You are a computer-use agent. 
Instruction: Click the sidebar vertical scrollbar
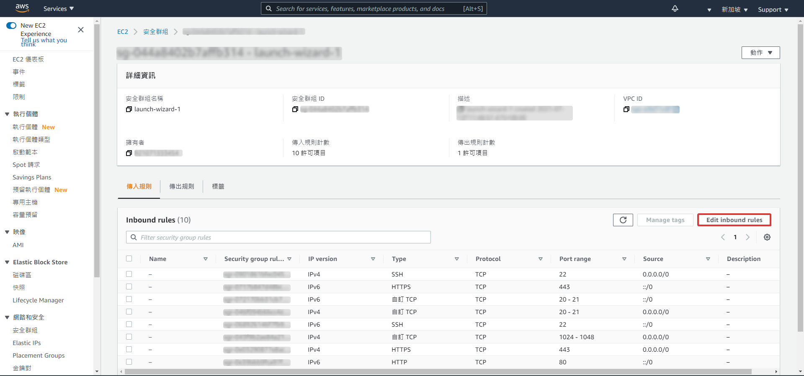point(97,151)
